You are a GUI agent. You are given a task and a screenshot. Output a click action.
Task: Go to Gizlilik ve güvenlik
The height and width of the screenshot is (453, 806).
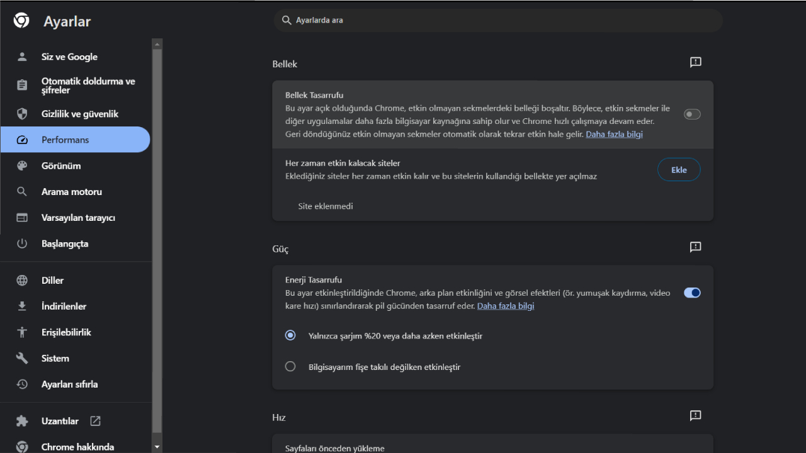[x=76, y=114]
